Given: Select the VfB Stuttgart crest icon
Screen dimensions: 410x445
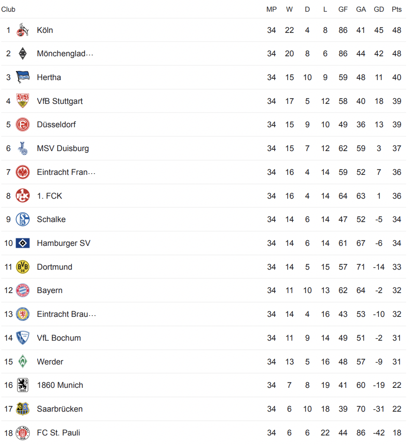Looking at the screenshot, I should click(x=22, y=101).
